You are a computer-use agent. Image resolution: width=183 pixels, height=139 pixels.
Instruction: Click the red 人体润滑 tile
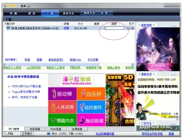pyautogui.click(x=63, y=107)
